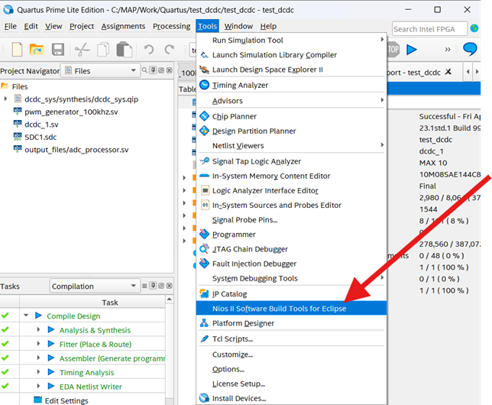492x405 pixels.
Task: Open the Project Navigator Files dropdown
Action: pyautogui.click(x=100, y=70)
